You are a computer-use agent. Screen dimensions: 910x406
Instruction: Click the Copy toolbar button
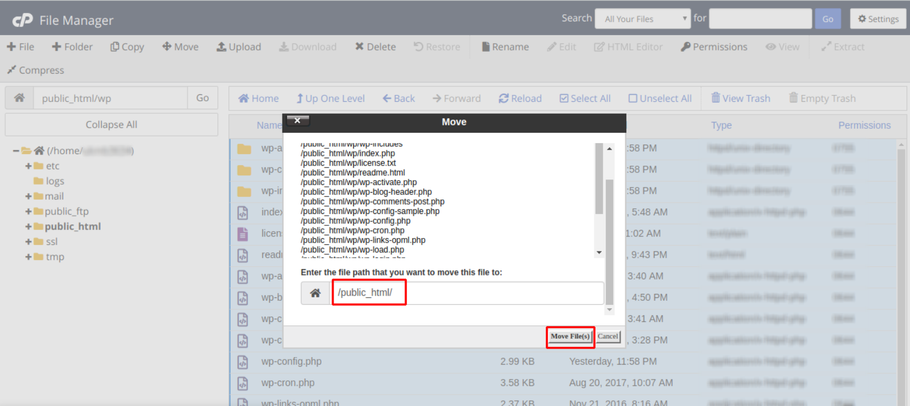127,47
